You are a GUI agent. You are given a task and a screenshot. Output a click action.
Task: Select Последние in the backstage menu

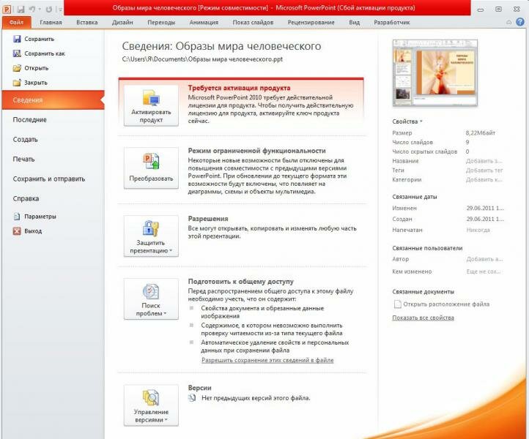53,119
